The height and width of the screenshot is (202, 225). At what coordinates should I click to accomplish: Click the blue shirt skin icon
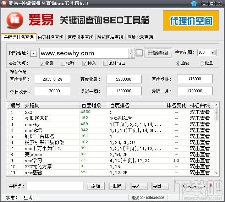194,4
